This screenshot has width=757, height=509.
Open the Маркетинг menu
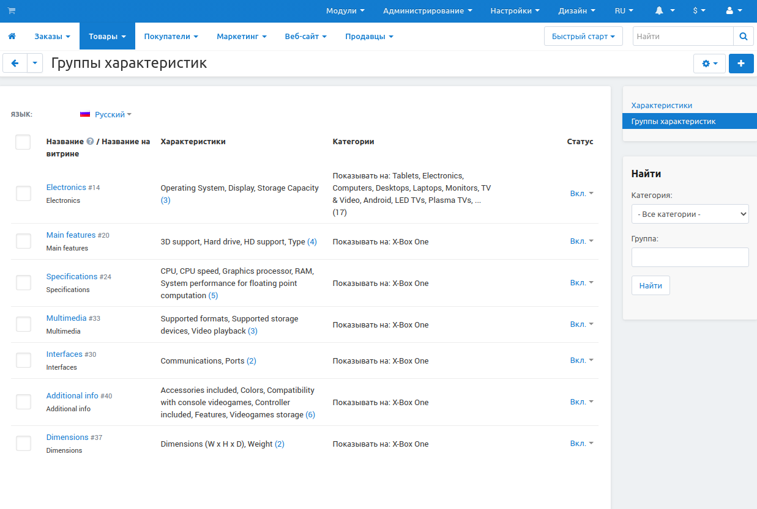point(241,37)
